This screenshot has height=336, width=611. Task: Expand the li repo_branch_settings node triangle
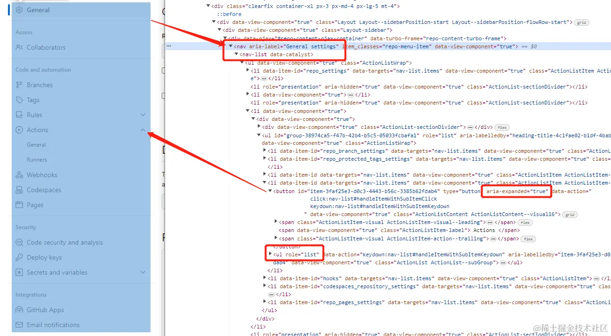(264, 151)
